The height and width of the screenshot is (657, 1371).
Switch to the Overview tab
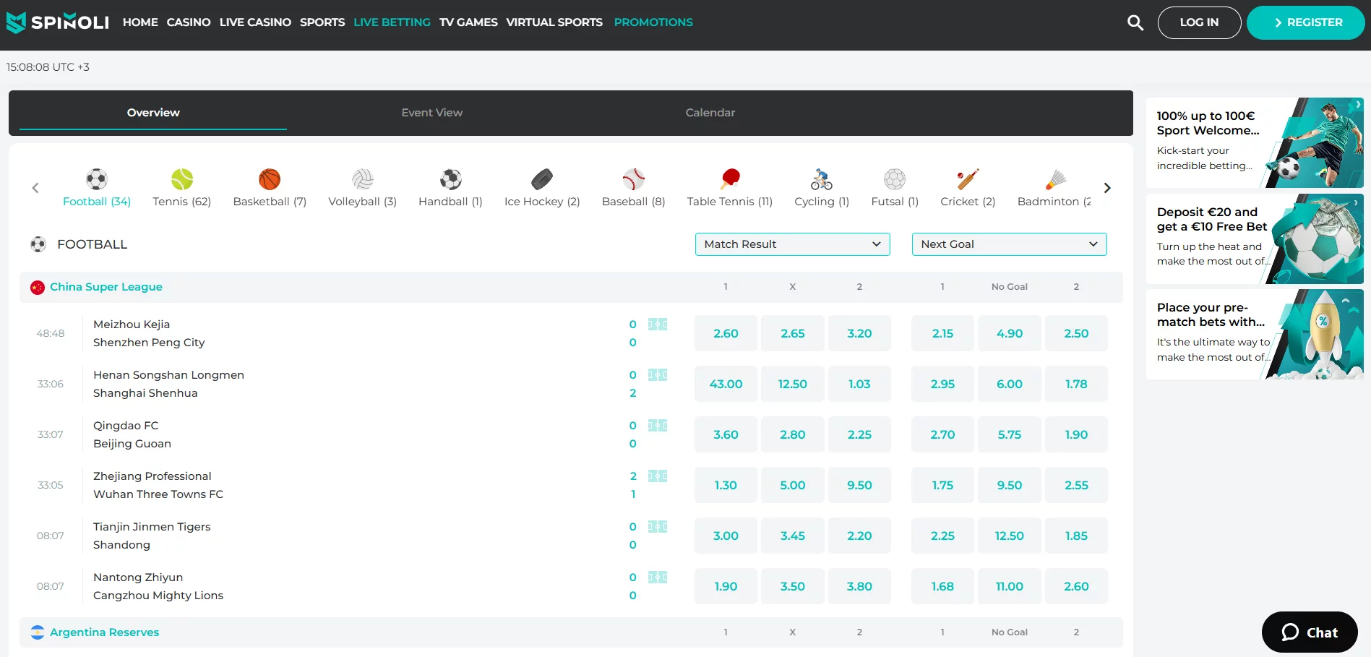(153, 113)
